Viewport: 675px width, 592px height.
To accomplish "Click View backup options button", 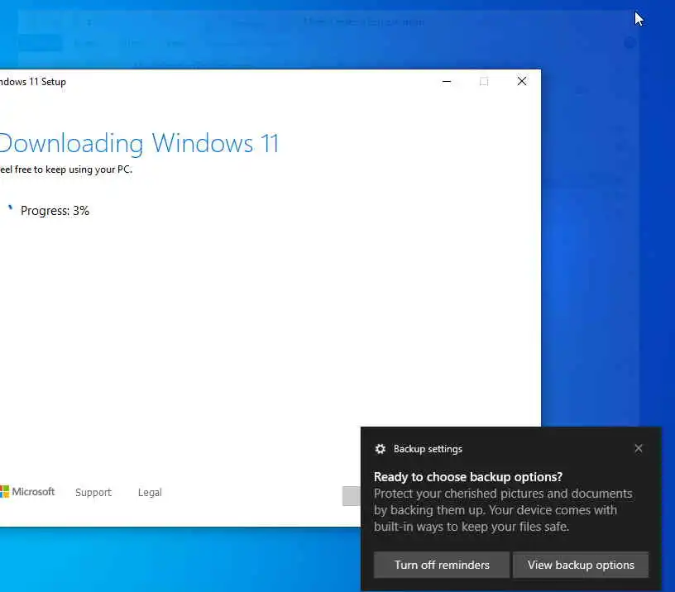I will tap(581, 565).
